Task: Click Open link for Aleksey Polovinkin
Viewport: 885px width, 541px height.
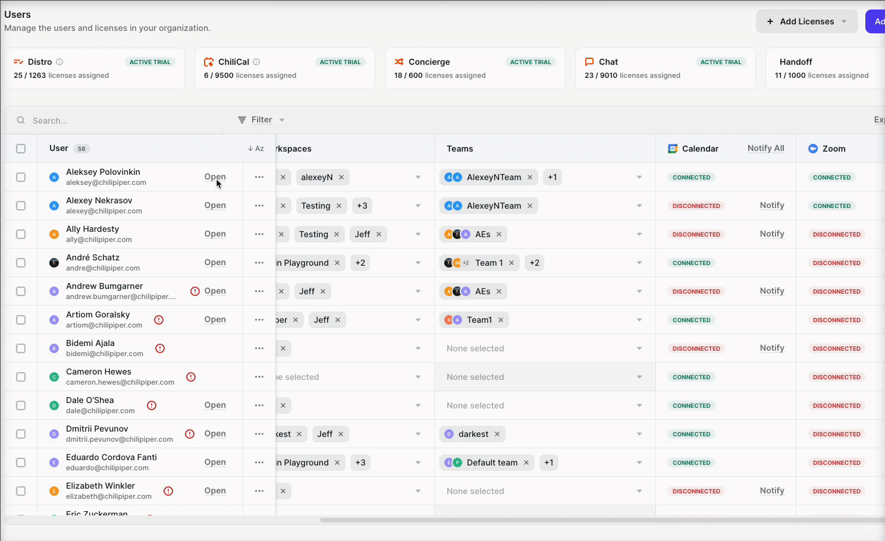Action: [215, 177]
